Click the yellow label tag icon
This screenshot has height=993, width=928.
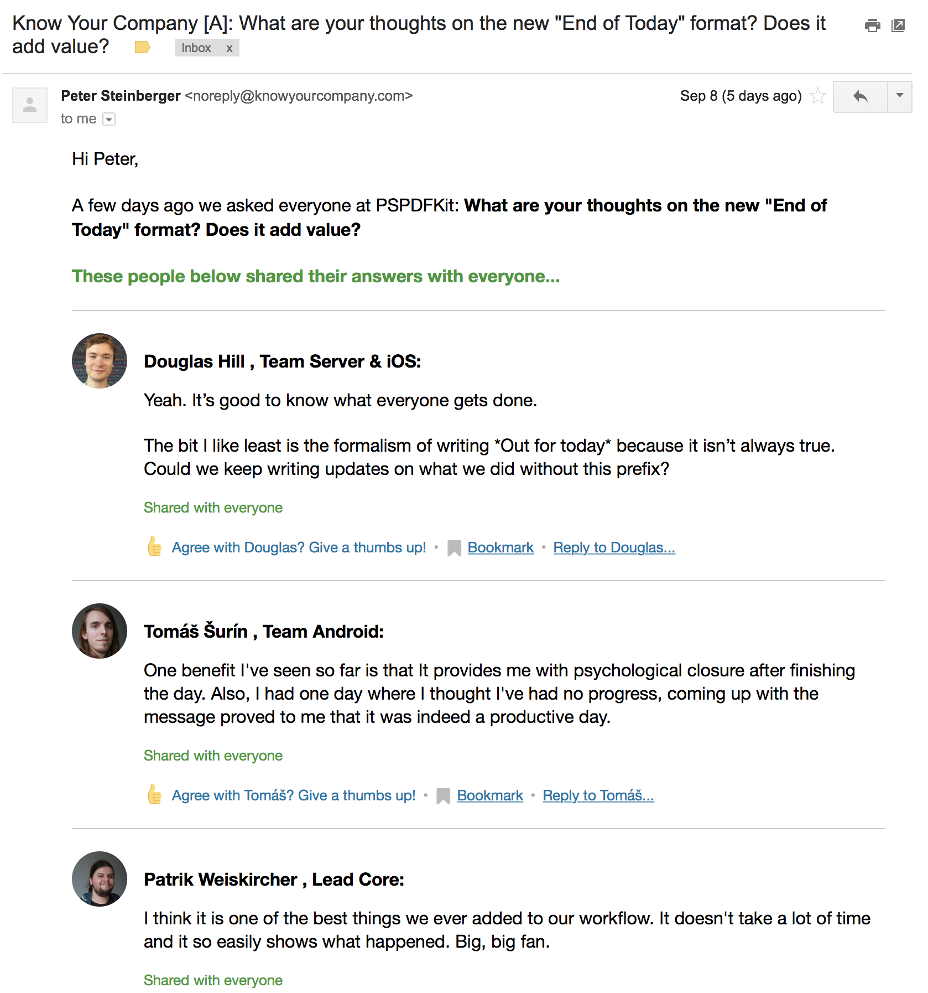(x=142, y=48)
